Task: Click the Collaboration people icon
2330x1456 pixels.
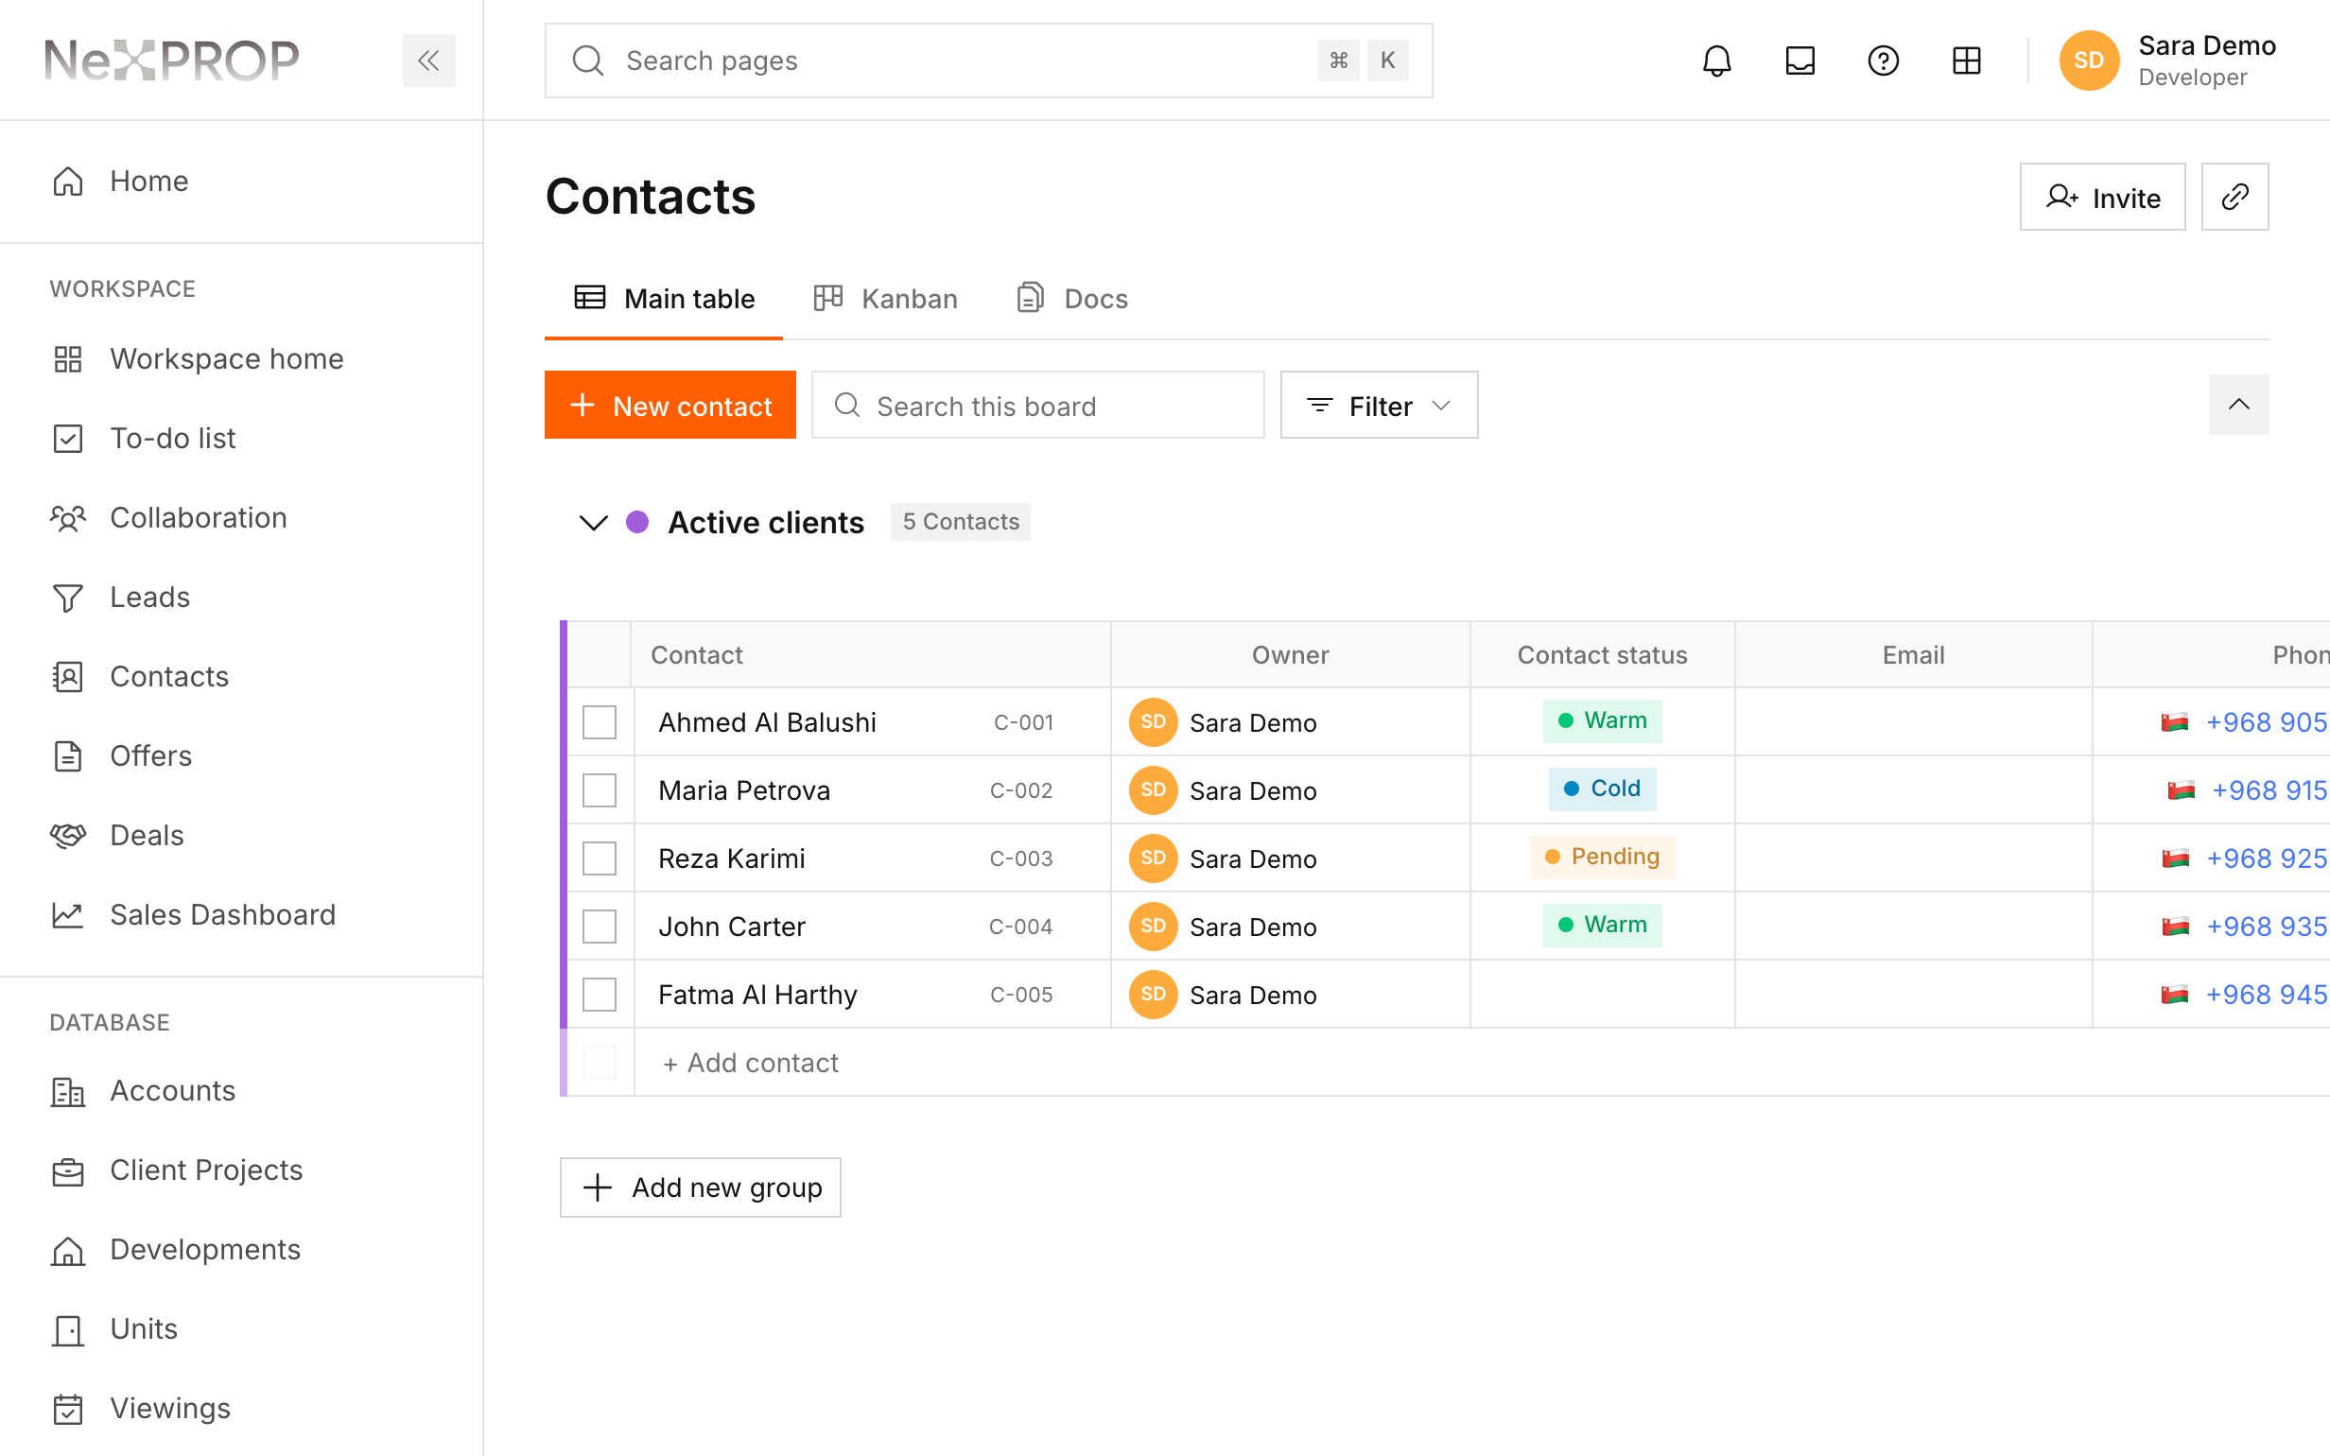Action: (x=67, y=518)
